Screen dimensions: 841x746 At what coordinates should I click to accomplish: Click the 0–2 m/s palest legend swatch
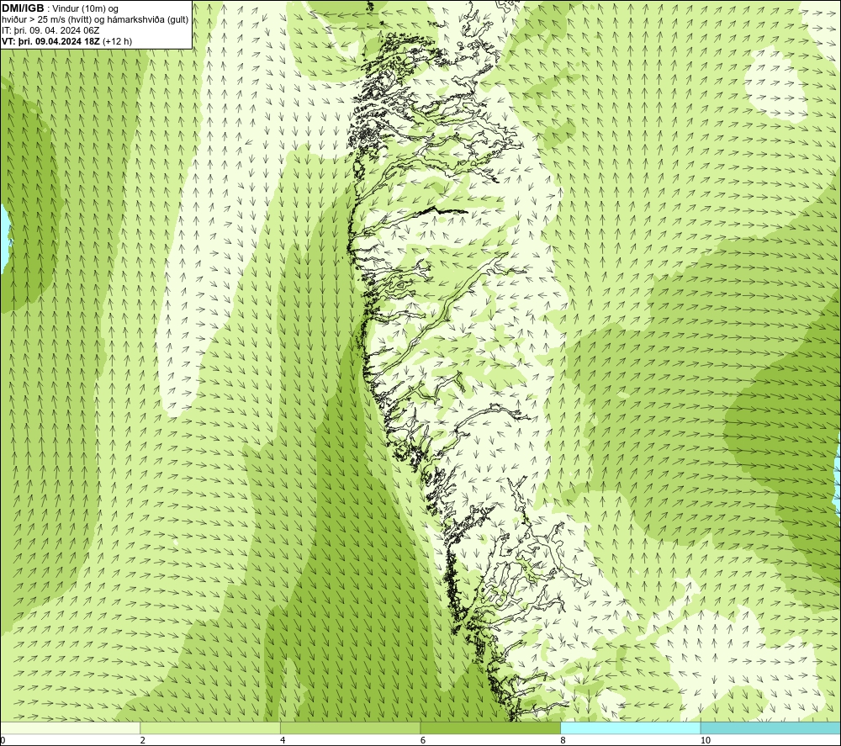point(71,727)
